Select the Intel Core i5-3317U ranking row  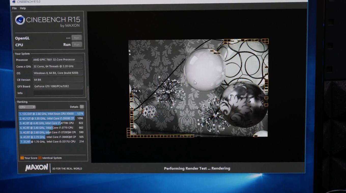pyautogui.click(x=51, y=141)
